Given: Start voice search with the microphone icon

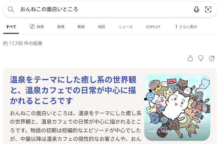Looking at the screenshot, I should coord(196,10).
